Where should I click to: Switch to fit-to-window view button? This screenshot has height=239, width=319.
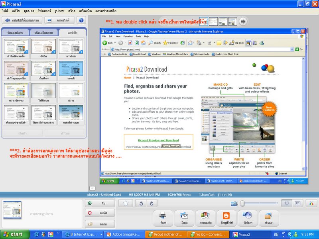[x=287, y=203]
